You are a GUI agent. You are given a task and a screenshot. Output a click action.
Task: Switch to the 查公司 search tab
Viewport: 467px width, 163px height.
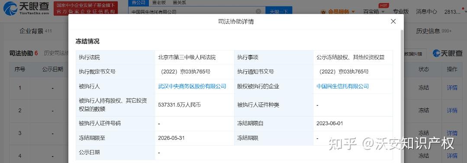tap(138, 3)
